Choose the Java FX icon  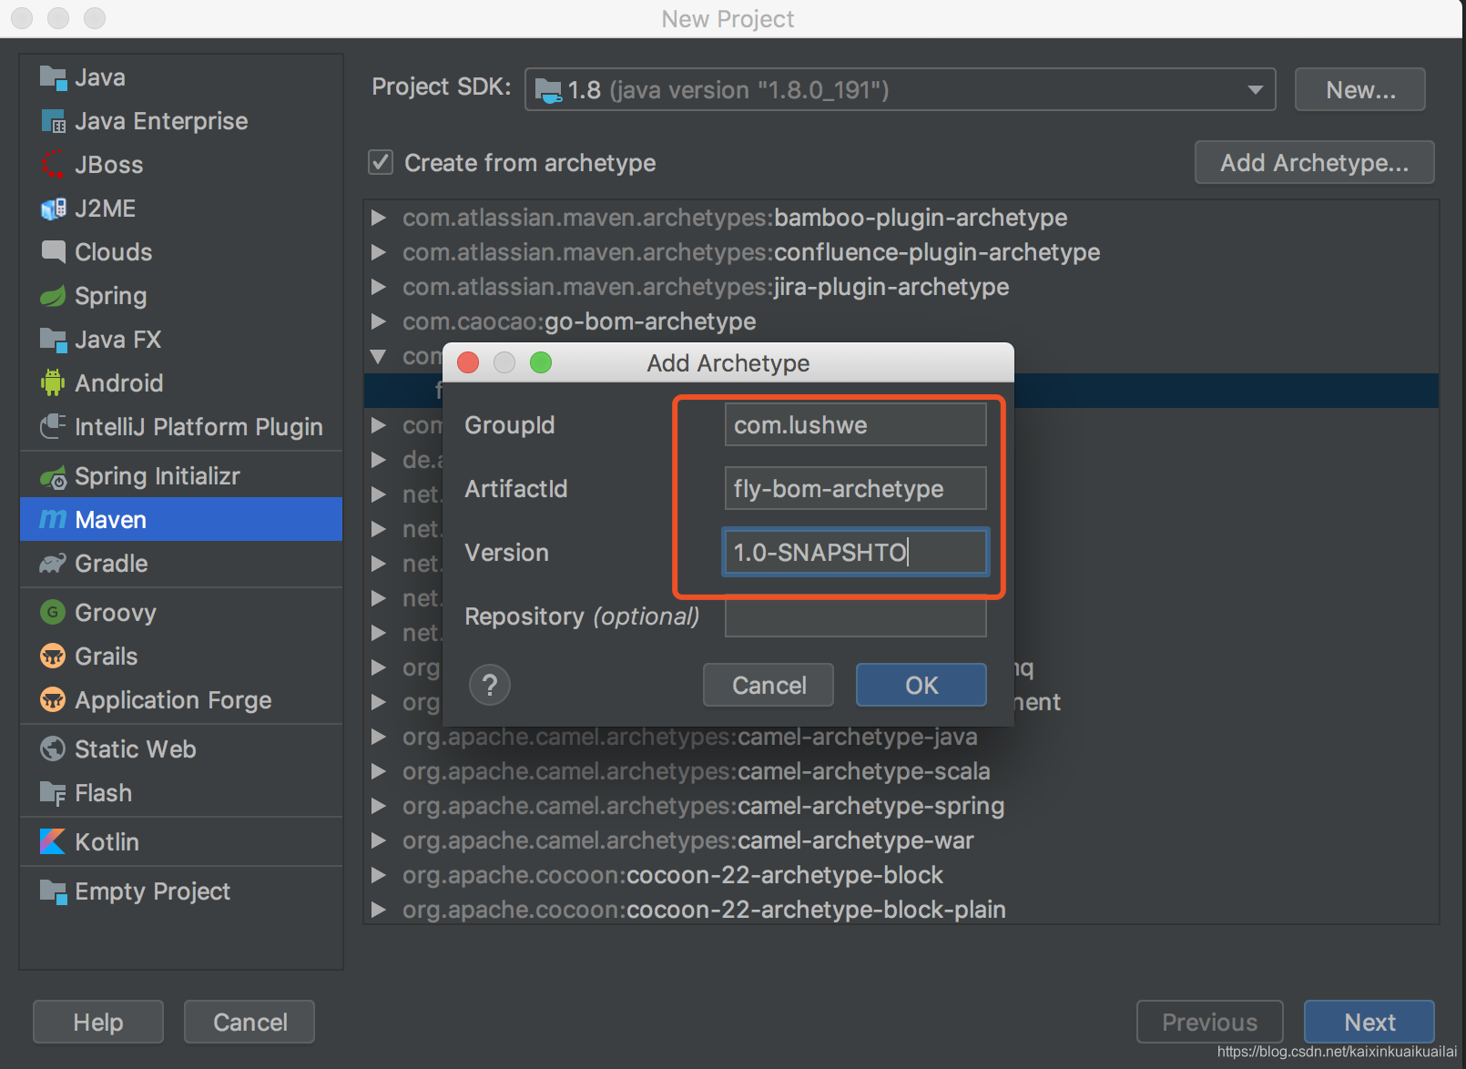[53, 340]
